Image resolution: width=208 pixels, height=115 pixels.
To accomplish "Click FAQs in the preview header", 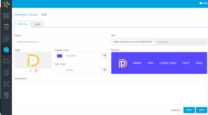I will point(199,63).
